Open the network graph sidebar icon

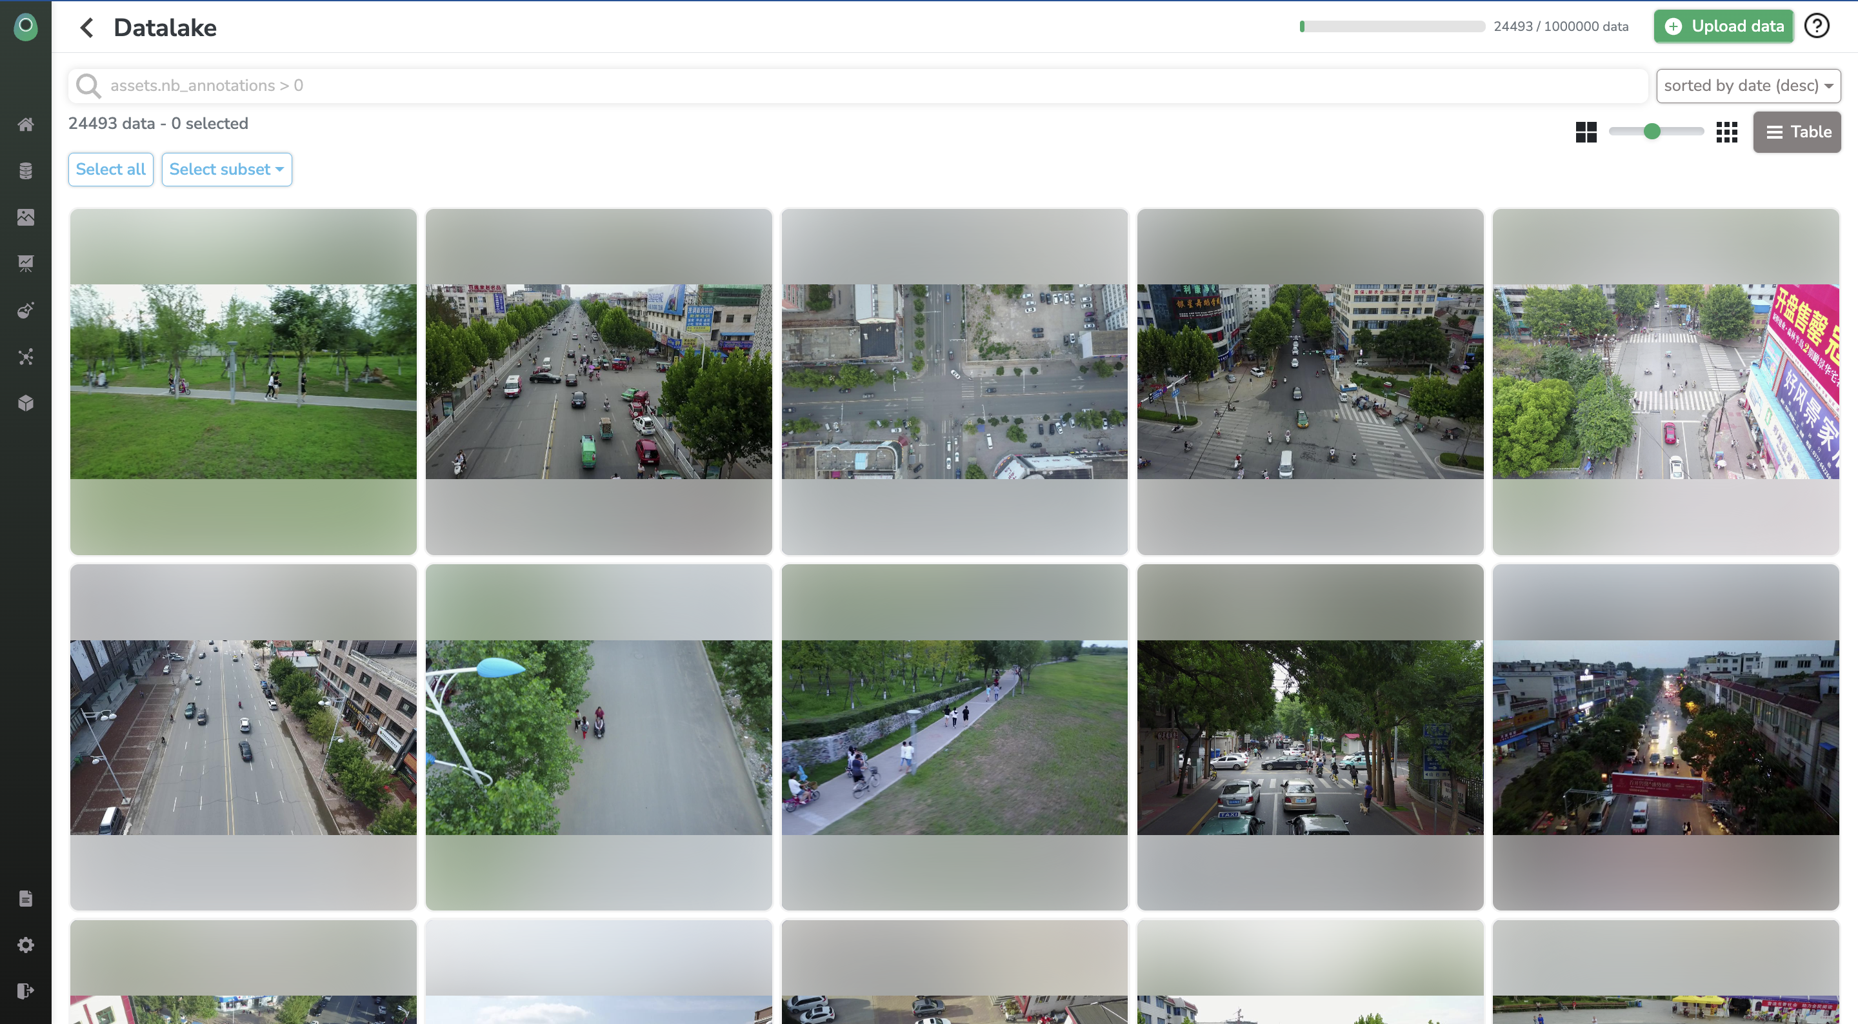pyautogui.click(x=25, y=357)
